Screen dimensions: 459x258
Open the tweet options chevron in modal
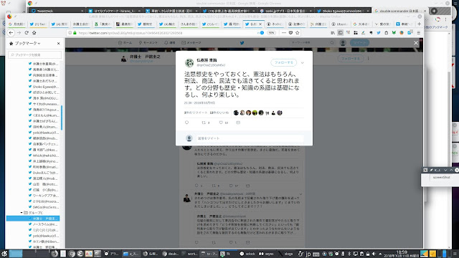pos(303,62)
